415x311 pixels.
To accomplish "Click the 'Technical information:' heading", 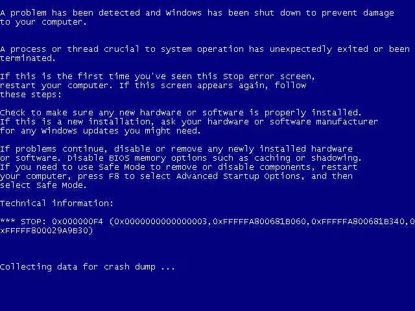I will [x=56, y=203].
